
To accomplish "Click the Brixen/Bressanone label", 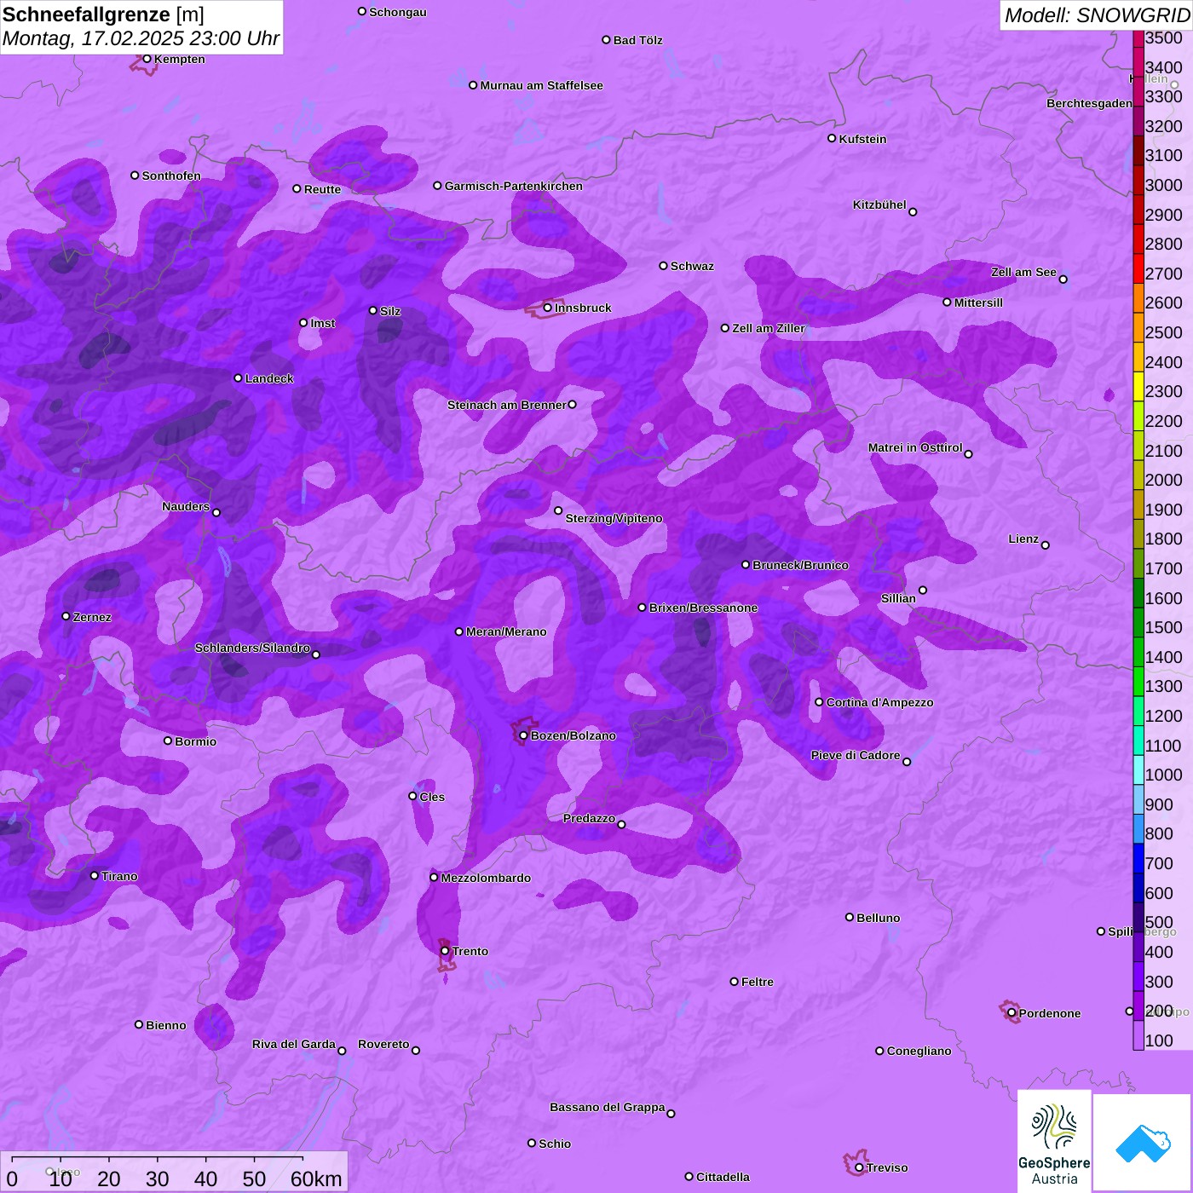I will pos(703,608).
